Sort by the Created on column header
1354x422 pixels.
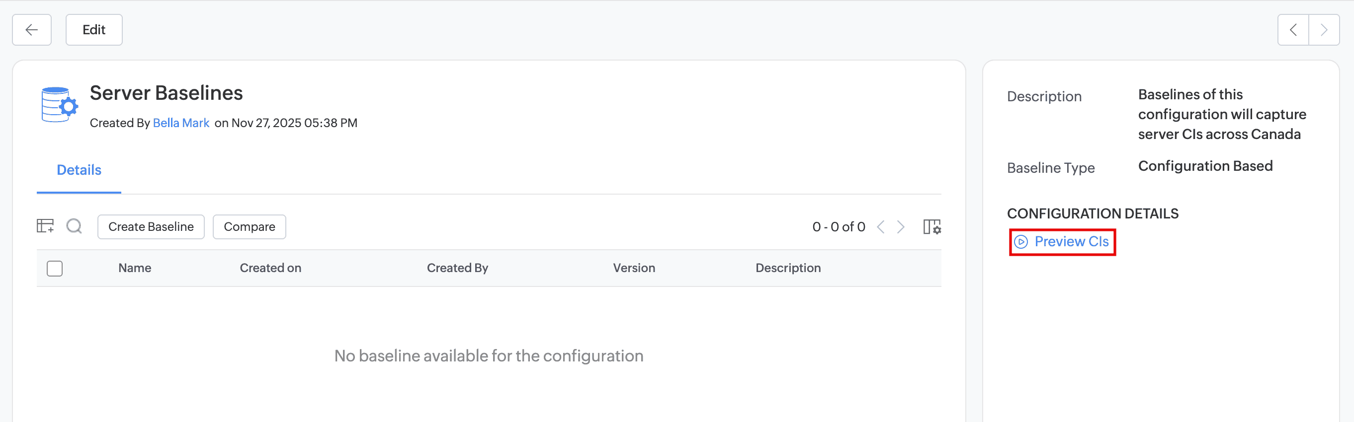pos(270,268)
